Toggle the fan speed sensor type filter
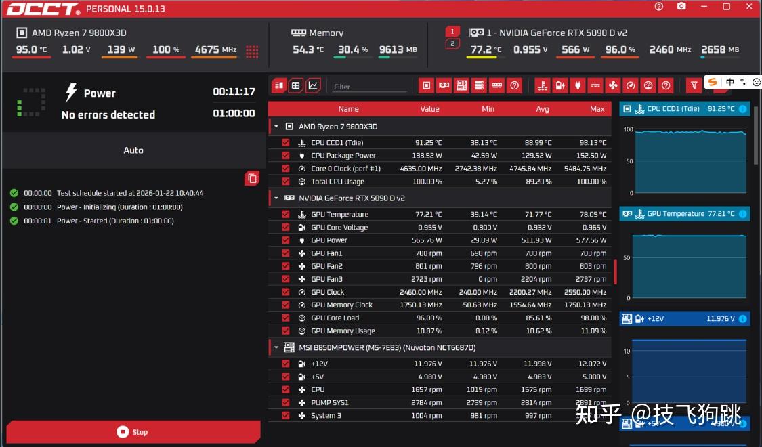Viewport: 762px width, 447px height. click(613, 85)
